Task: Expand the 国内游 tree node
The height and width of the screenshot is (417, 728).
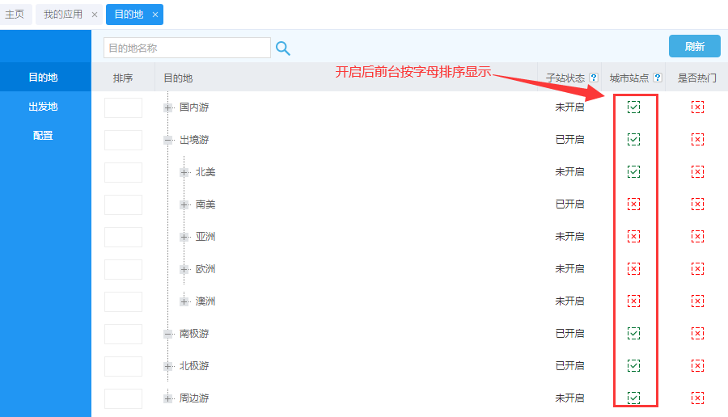Action: tap(168, 107)
